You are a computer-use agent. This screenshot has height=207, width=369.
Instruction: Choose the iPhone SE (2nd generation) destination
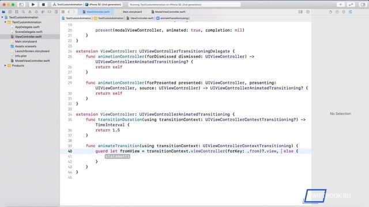pyautogui.click(x=103, y=5)
